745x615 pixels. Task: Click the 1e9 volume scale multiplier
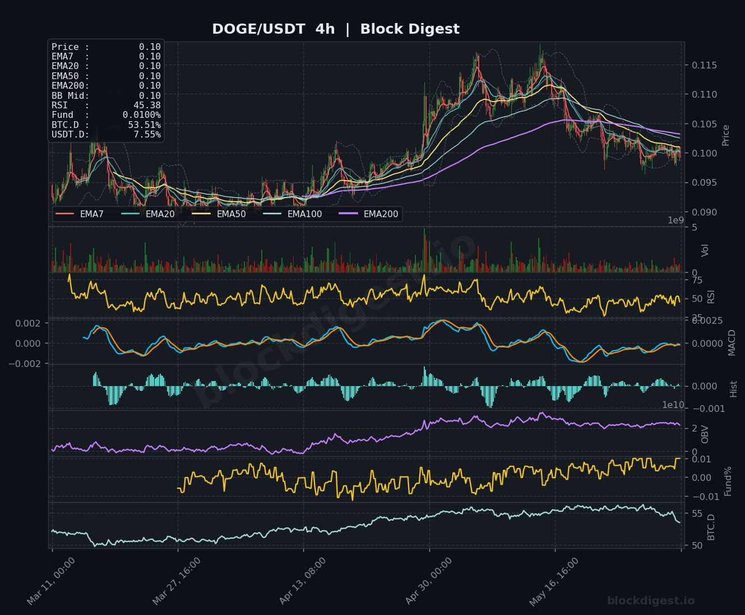(675, 221)
